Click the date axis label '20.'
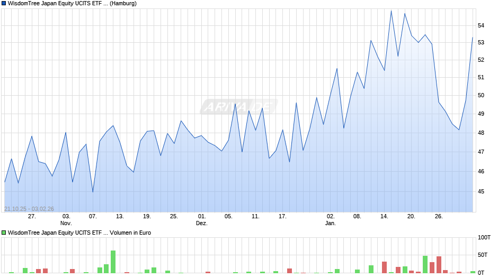498x278 pixels. [411, 217]
